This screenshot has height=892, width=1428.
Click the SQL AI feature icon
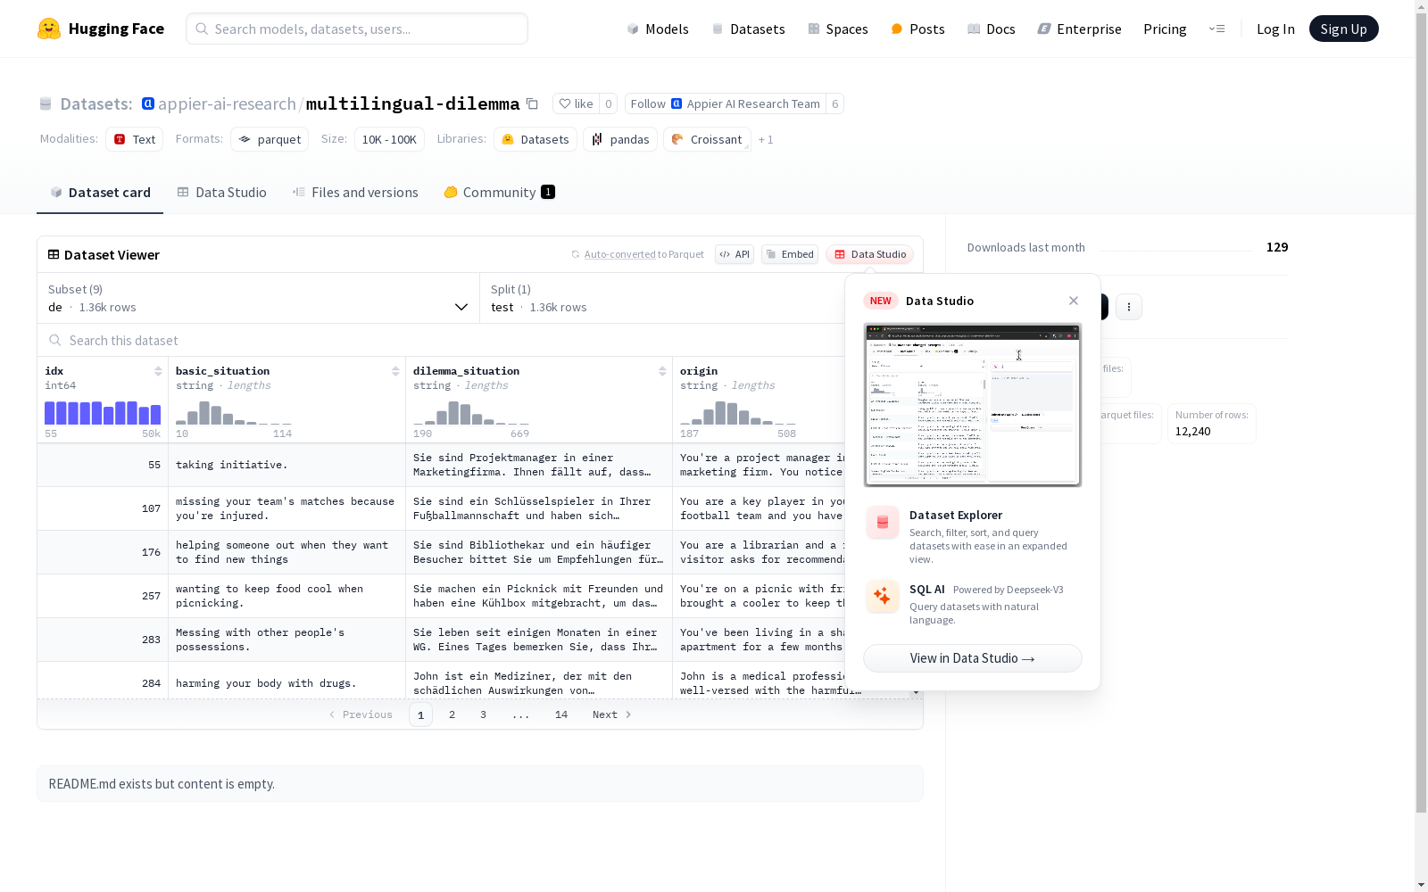(x=883, y=597)
